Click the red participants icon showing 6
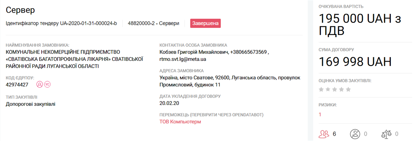417x141 pixels. [324, 134]
